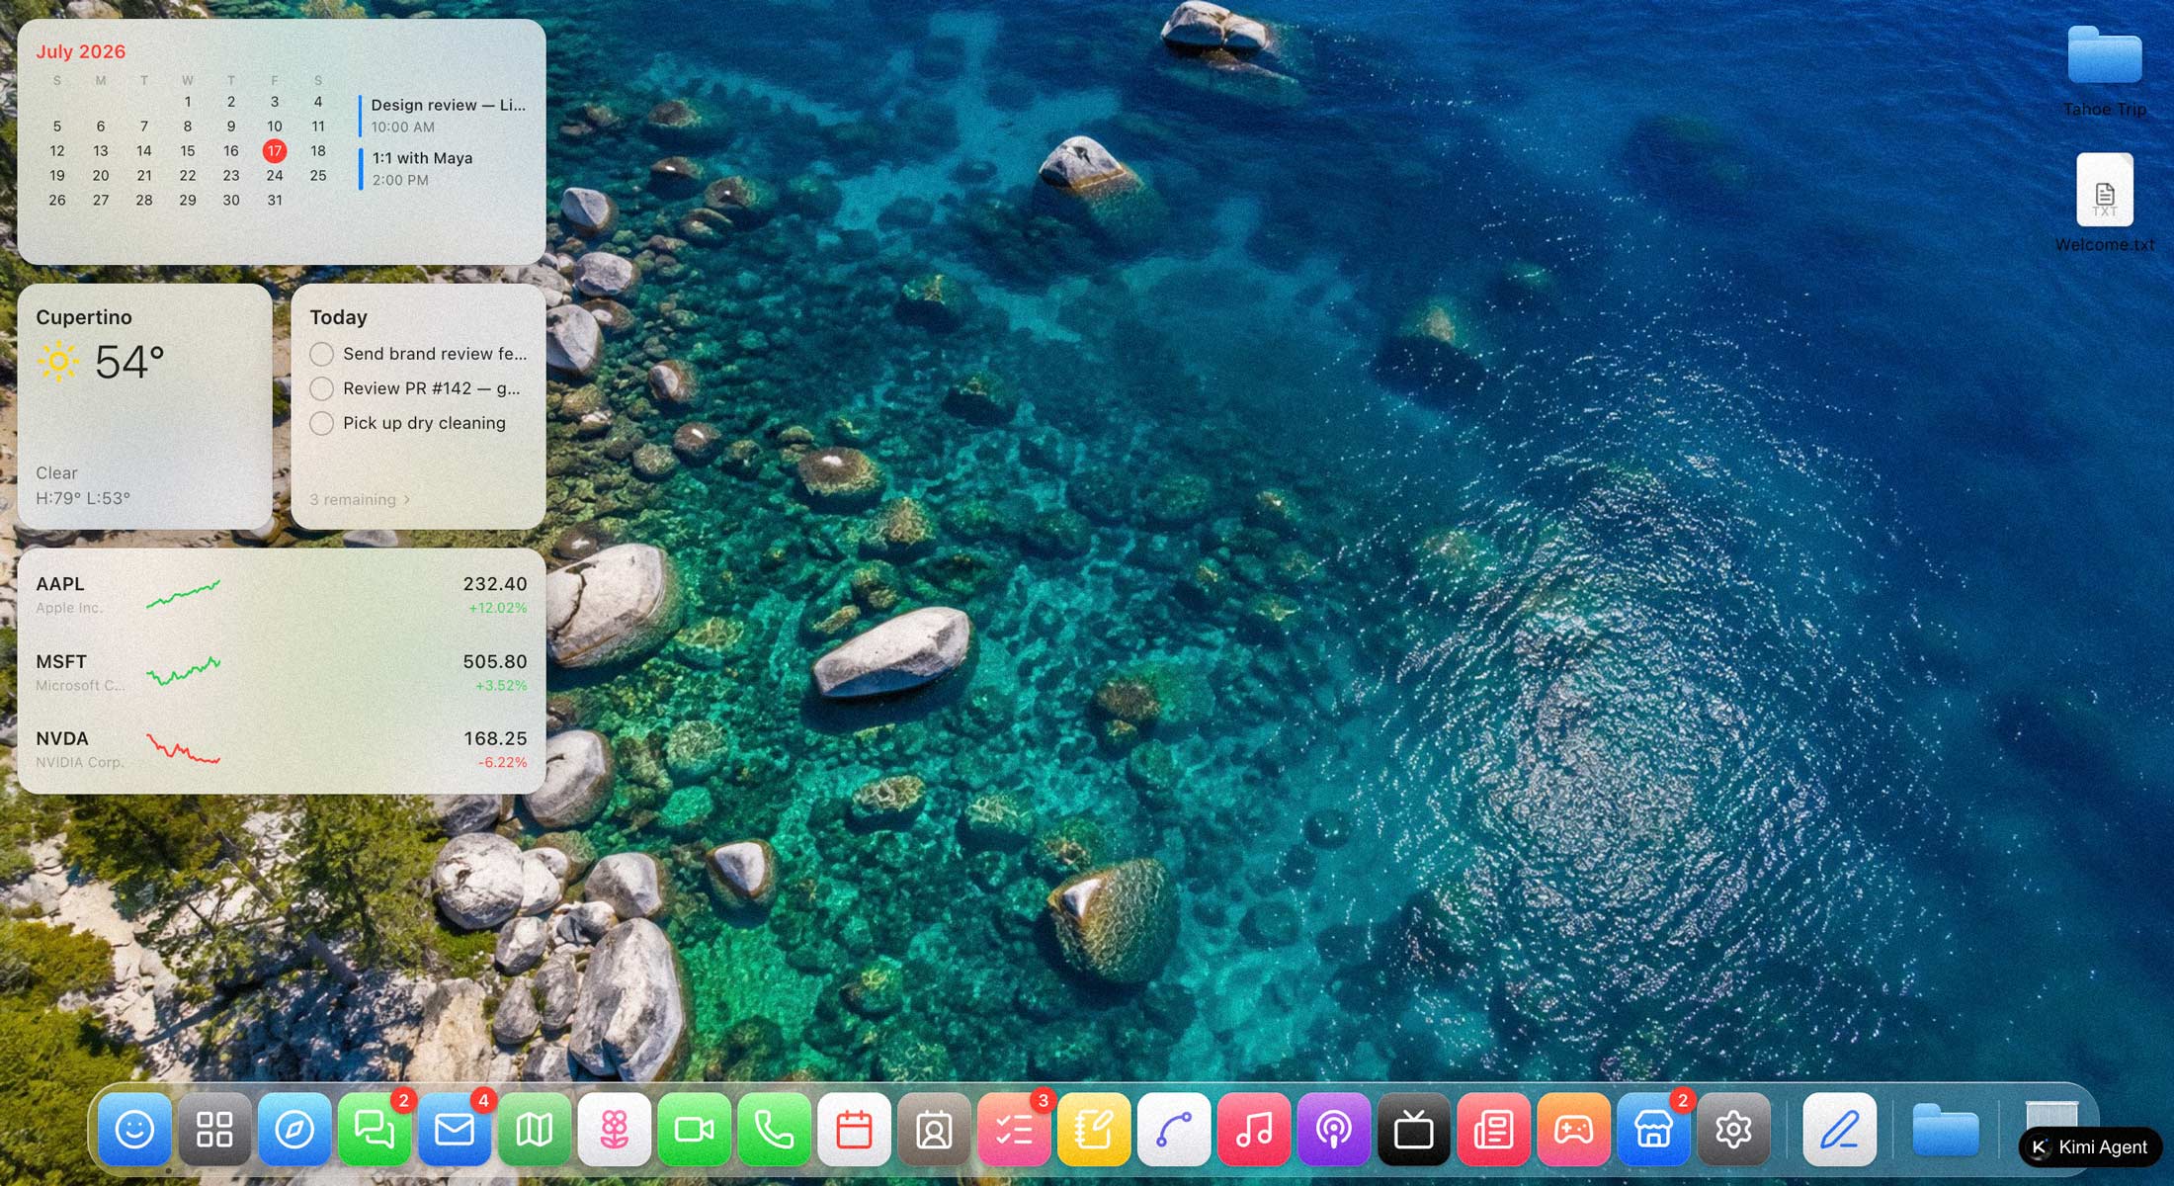Click the H:79° L:53° forecast text
This screenshot has width=2174, height=1186.
tap(83, 498)
